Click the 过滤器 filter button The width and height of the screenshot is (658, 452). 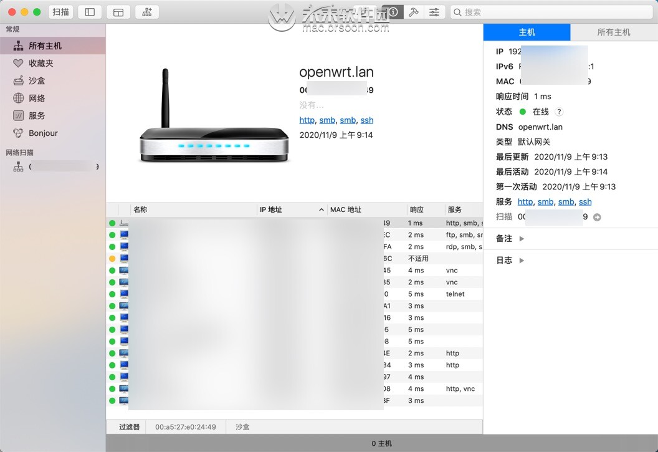coord(129,427)
